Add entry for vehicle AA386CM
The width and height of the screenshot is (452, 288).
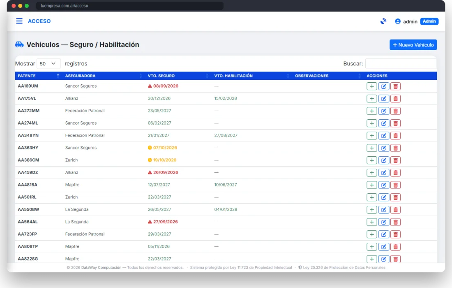coord(371,160)
